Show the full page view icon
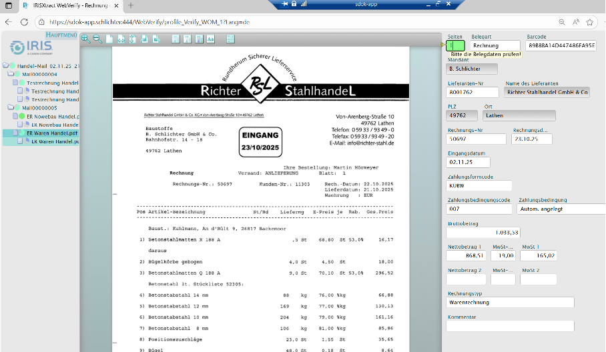The height and width of the screenshot is (352, 606). [x=109, y=39]
